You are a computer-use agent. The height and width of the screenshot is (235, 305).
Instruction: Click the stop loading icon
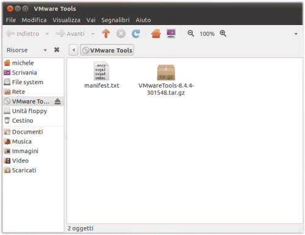point(121,34)
